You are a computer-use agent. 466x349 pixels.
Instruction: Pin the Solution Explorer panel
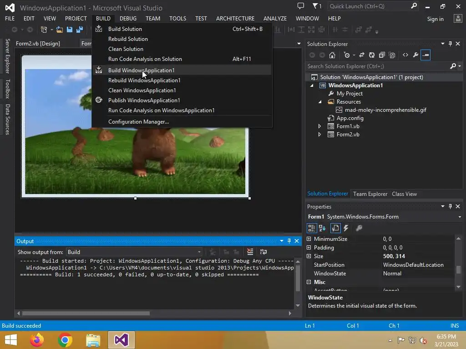click(450, 44)
